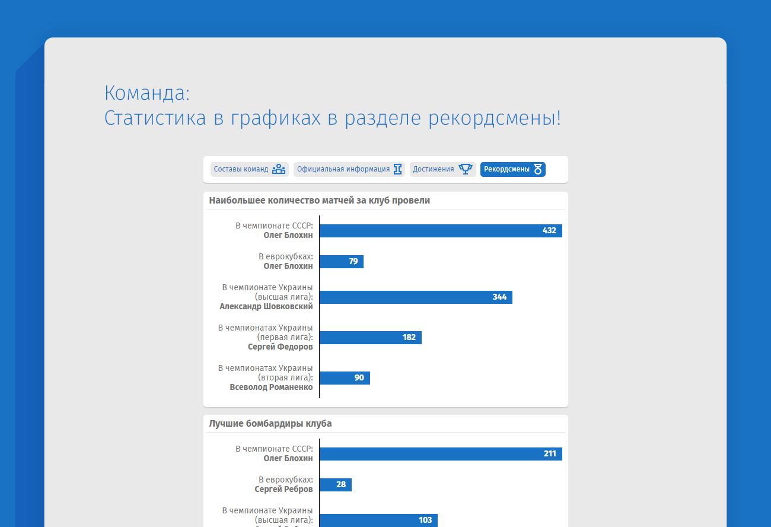
Task: Click the podium icon beside Составы команд
Action: 279,169
